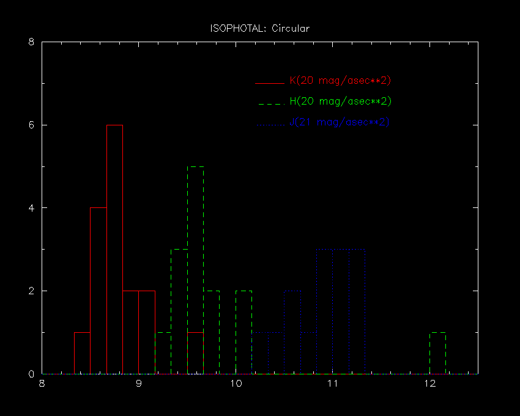Image resolution: width=520 pixels, height=416 pixels.
Task: Click the solid red legend line sample
Action: [270, 83]
